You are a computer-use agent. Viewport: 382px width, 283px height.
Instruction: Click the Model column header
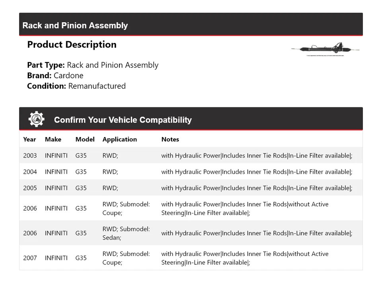point(85,139)
